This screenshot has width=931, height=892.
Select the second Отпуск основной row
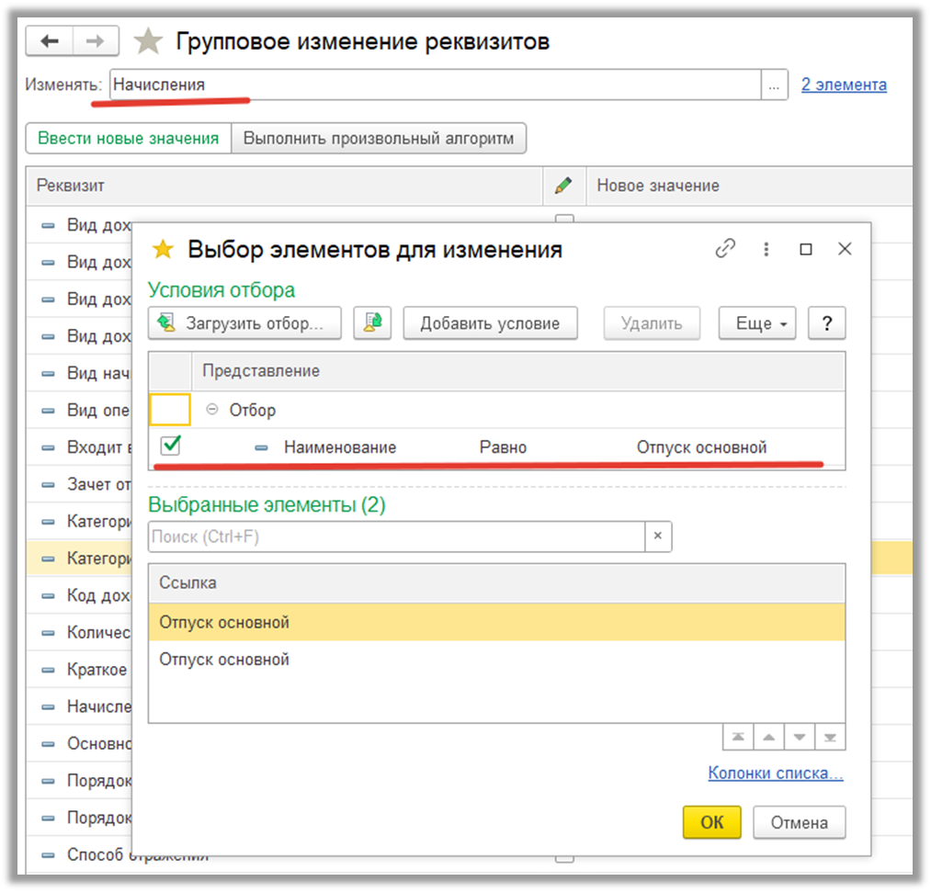496,660
